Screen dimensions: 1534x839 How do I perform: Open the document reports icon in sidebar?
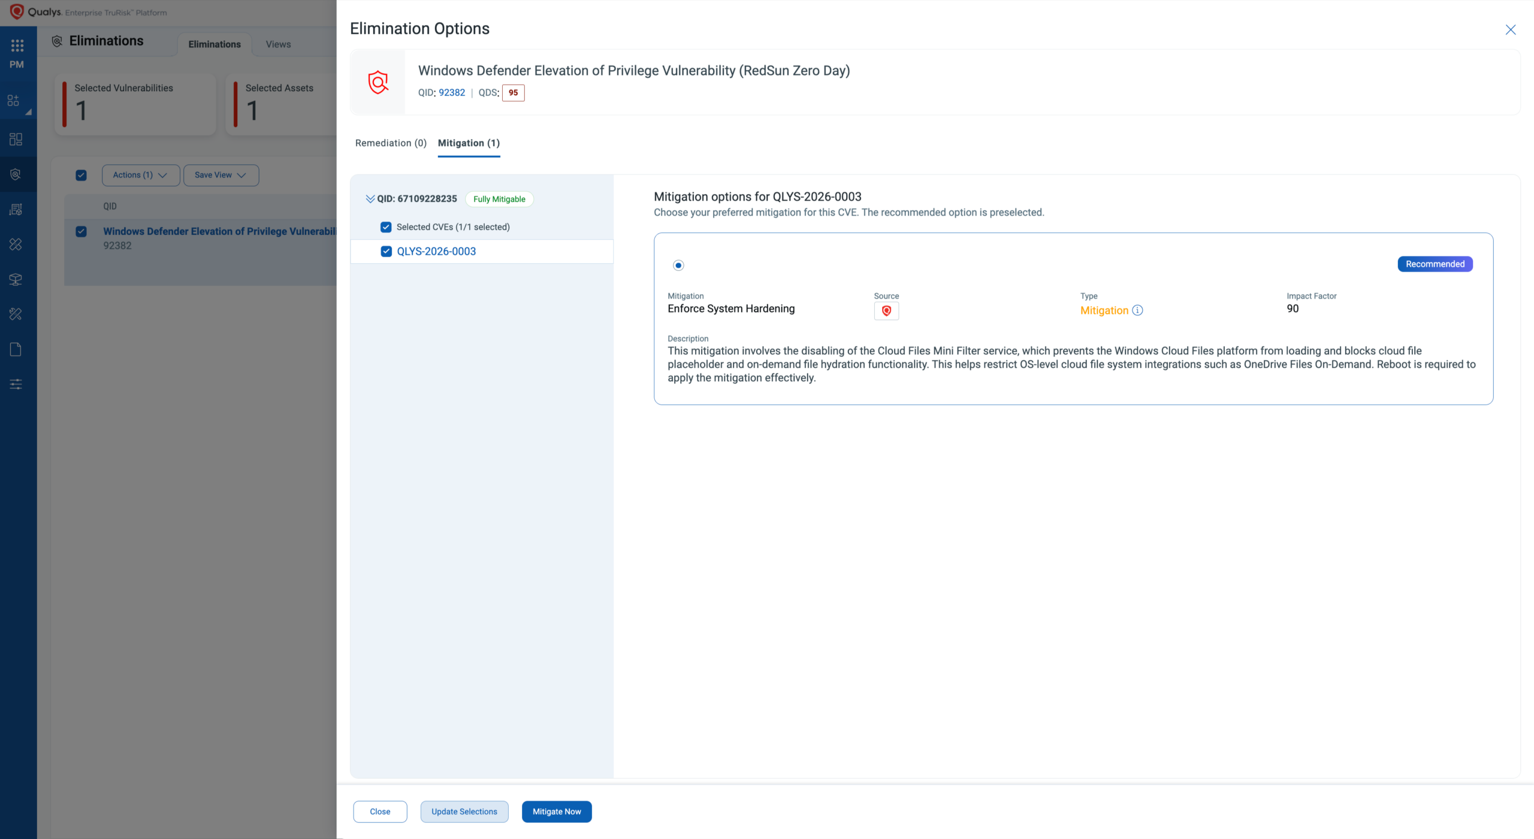point(16,349)
